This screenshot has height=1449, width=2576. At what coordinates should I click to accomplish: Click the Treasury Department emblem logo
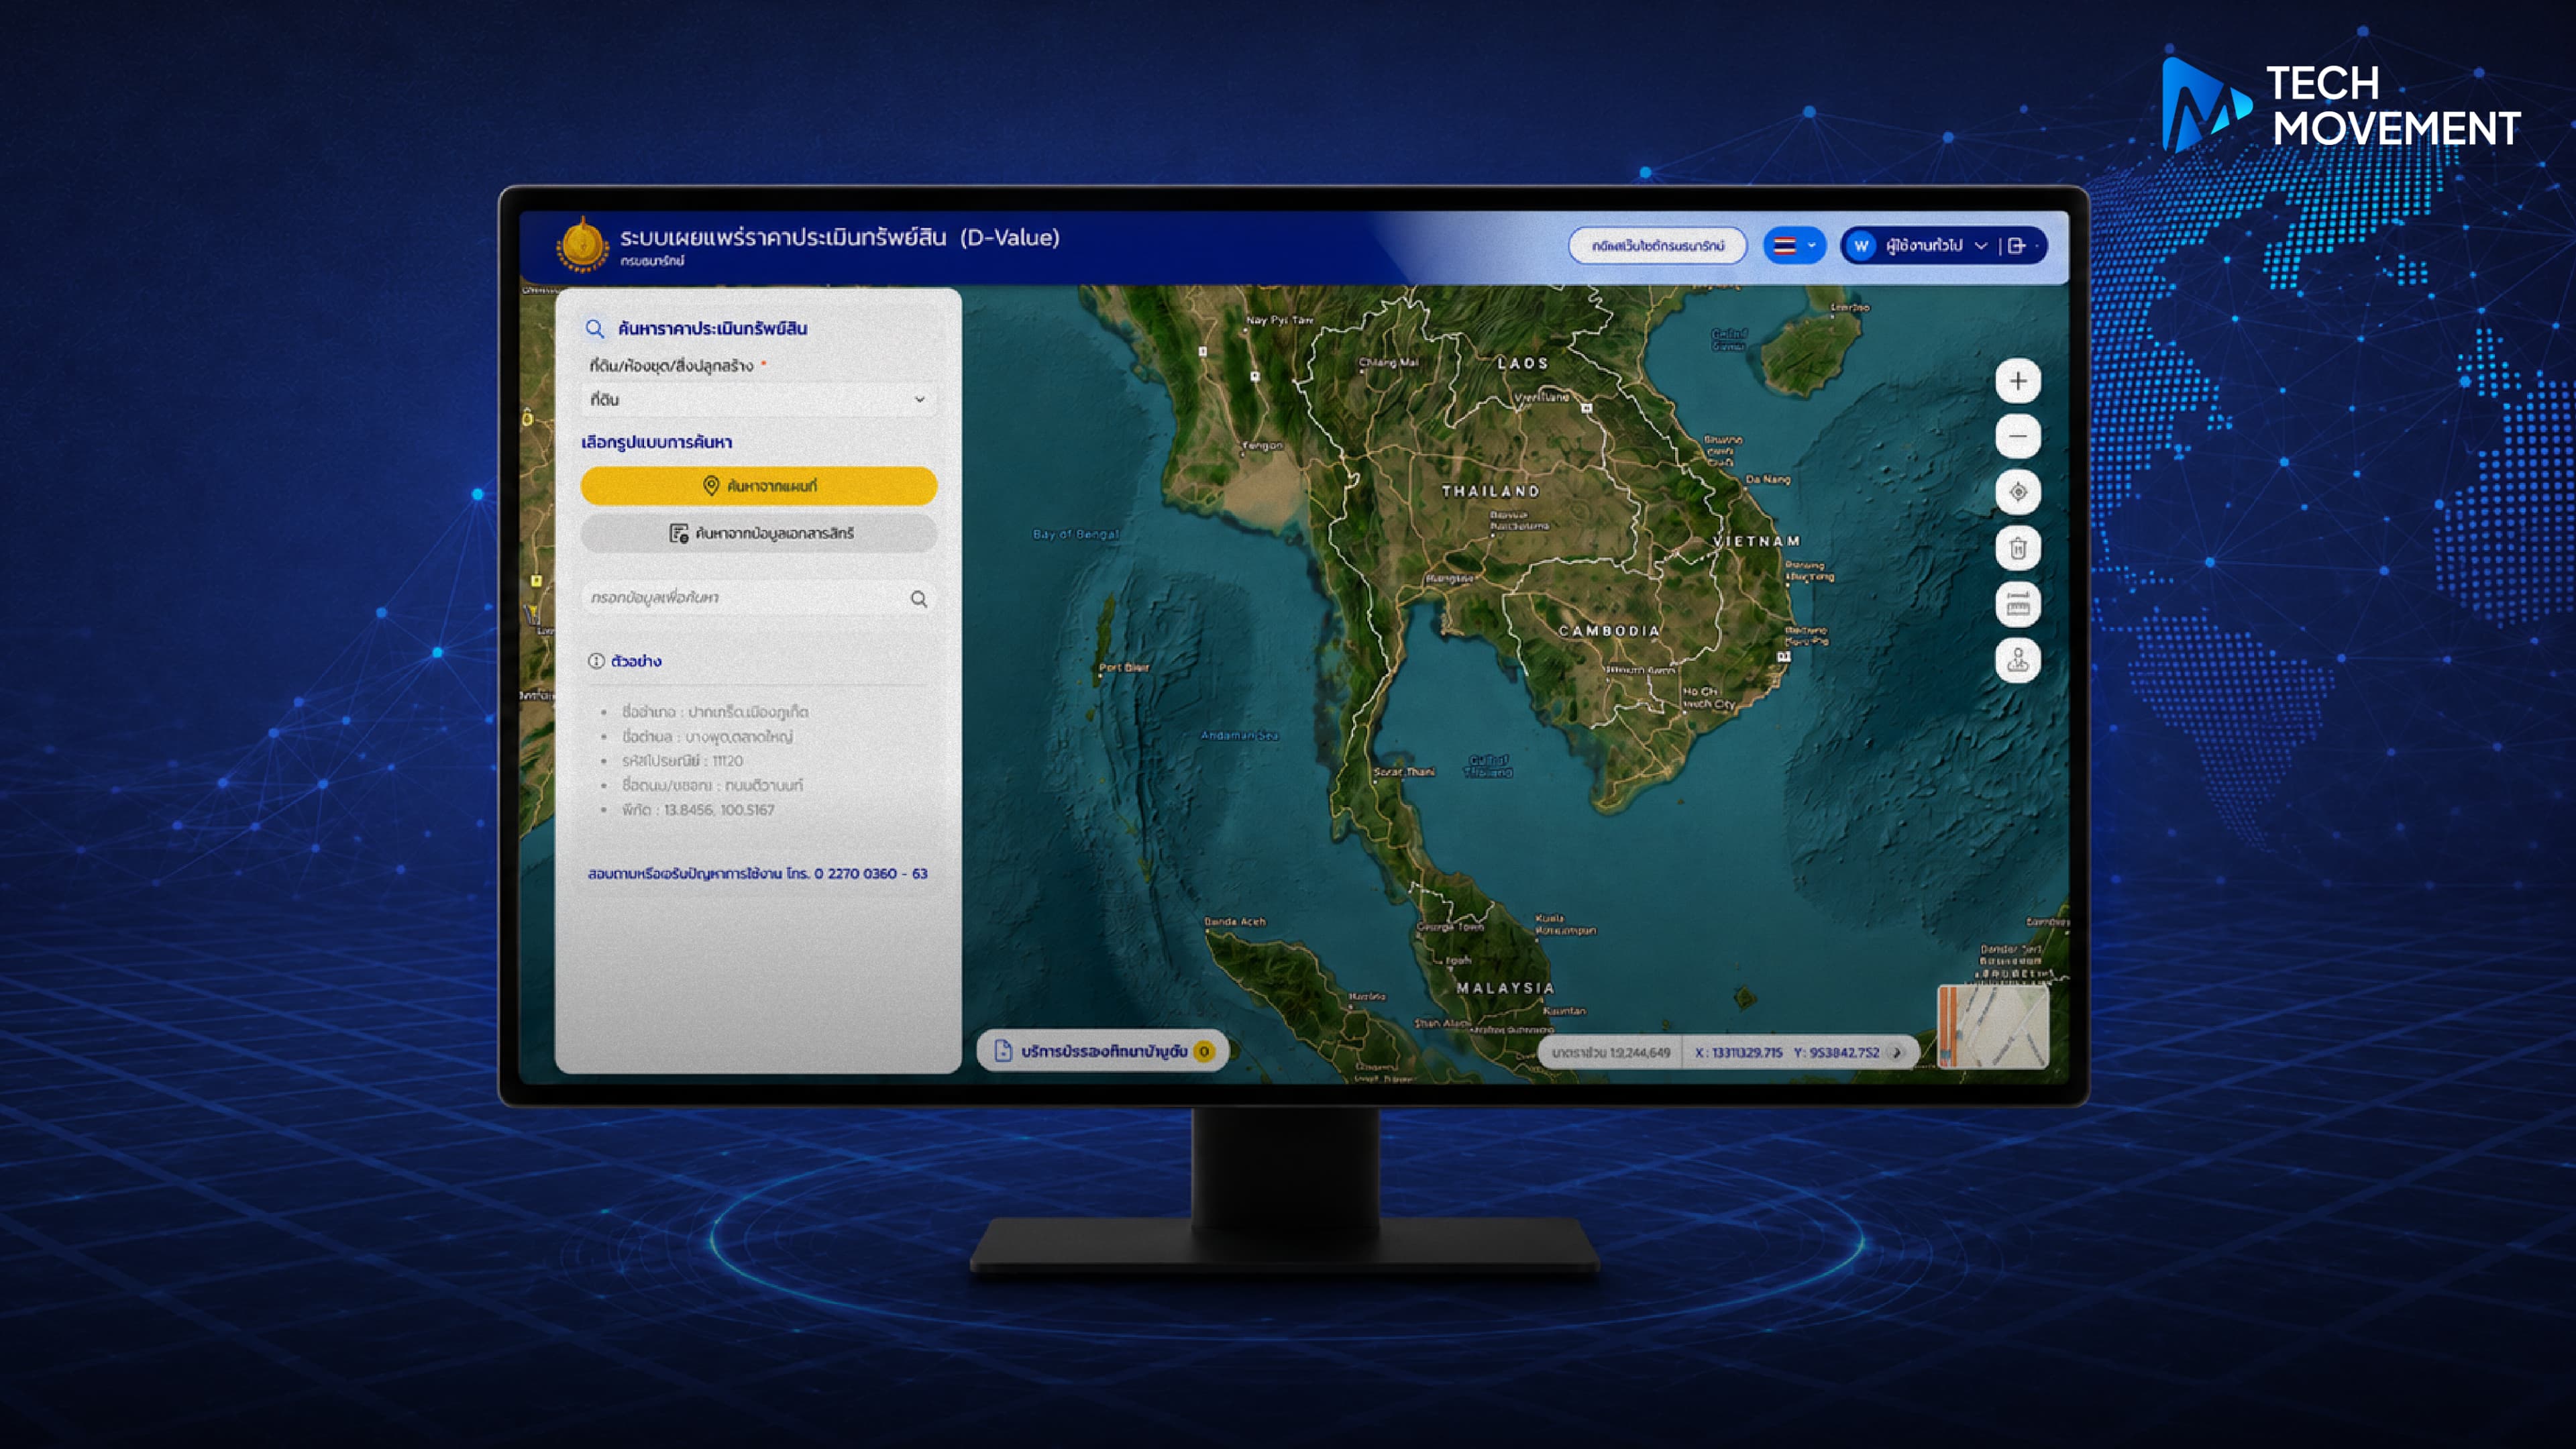582,245
